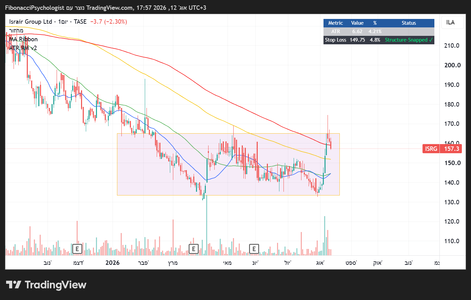The image size is (471, 300).
Task: Select the דצמ' time axis label
Action: click(78, 263)
